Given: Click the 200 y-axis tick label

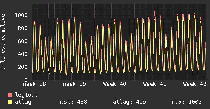Looking at the screenshot, I should coord(23,67).
